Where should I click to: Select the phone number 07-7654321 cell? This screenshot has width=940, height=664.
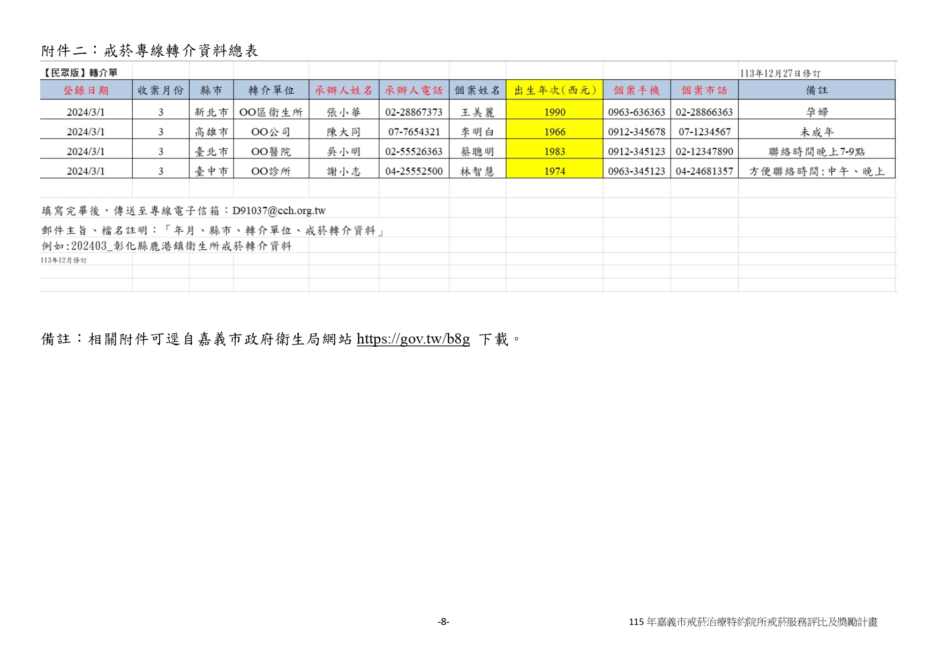coord(413,132)
